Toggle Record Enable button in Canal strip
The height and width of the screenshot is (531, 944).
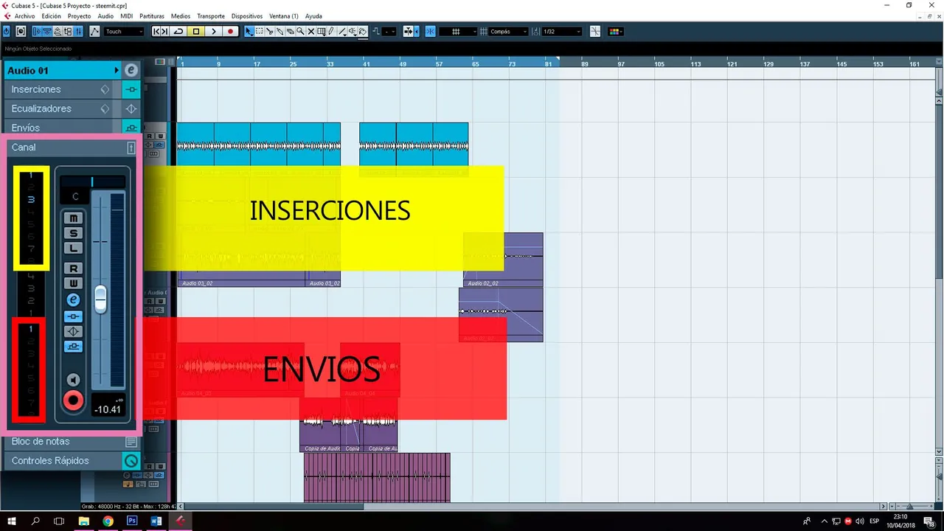pyautogui.click(x=73, y=400)
